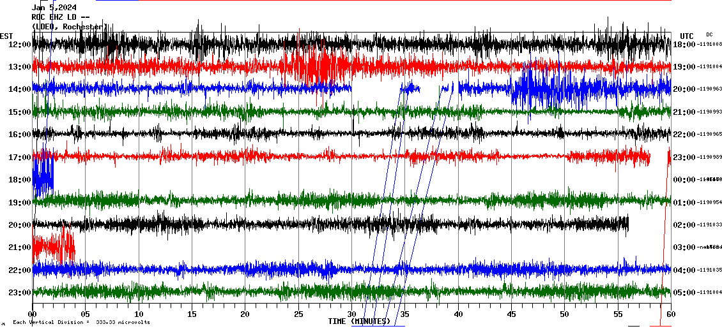Viewport: 722px width, 331px height.
Task: Click the red burst at start of 21:00 row
Action: tap(53, 246)
